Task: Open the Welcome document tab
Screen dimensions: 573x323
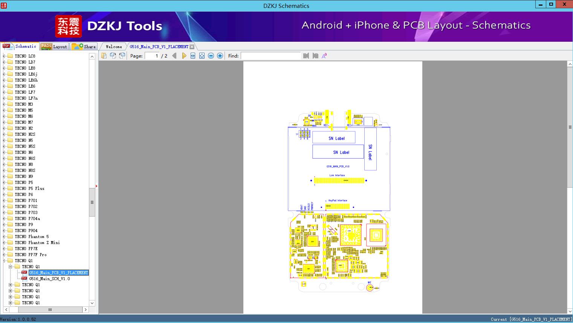Action: [114, 47]
